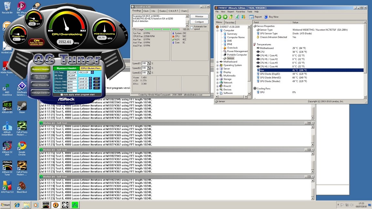This screenshot has width=372, height=209.
Task: Open Hardware Monitor in OC Tuner
Action: pyautogui.click(x=40, y=77)
